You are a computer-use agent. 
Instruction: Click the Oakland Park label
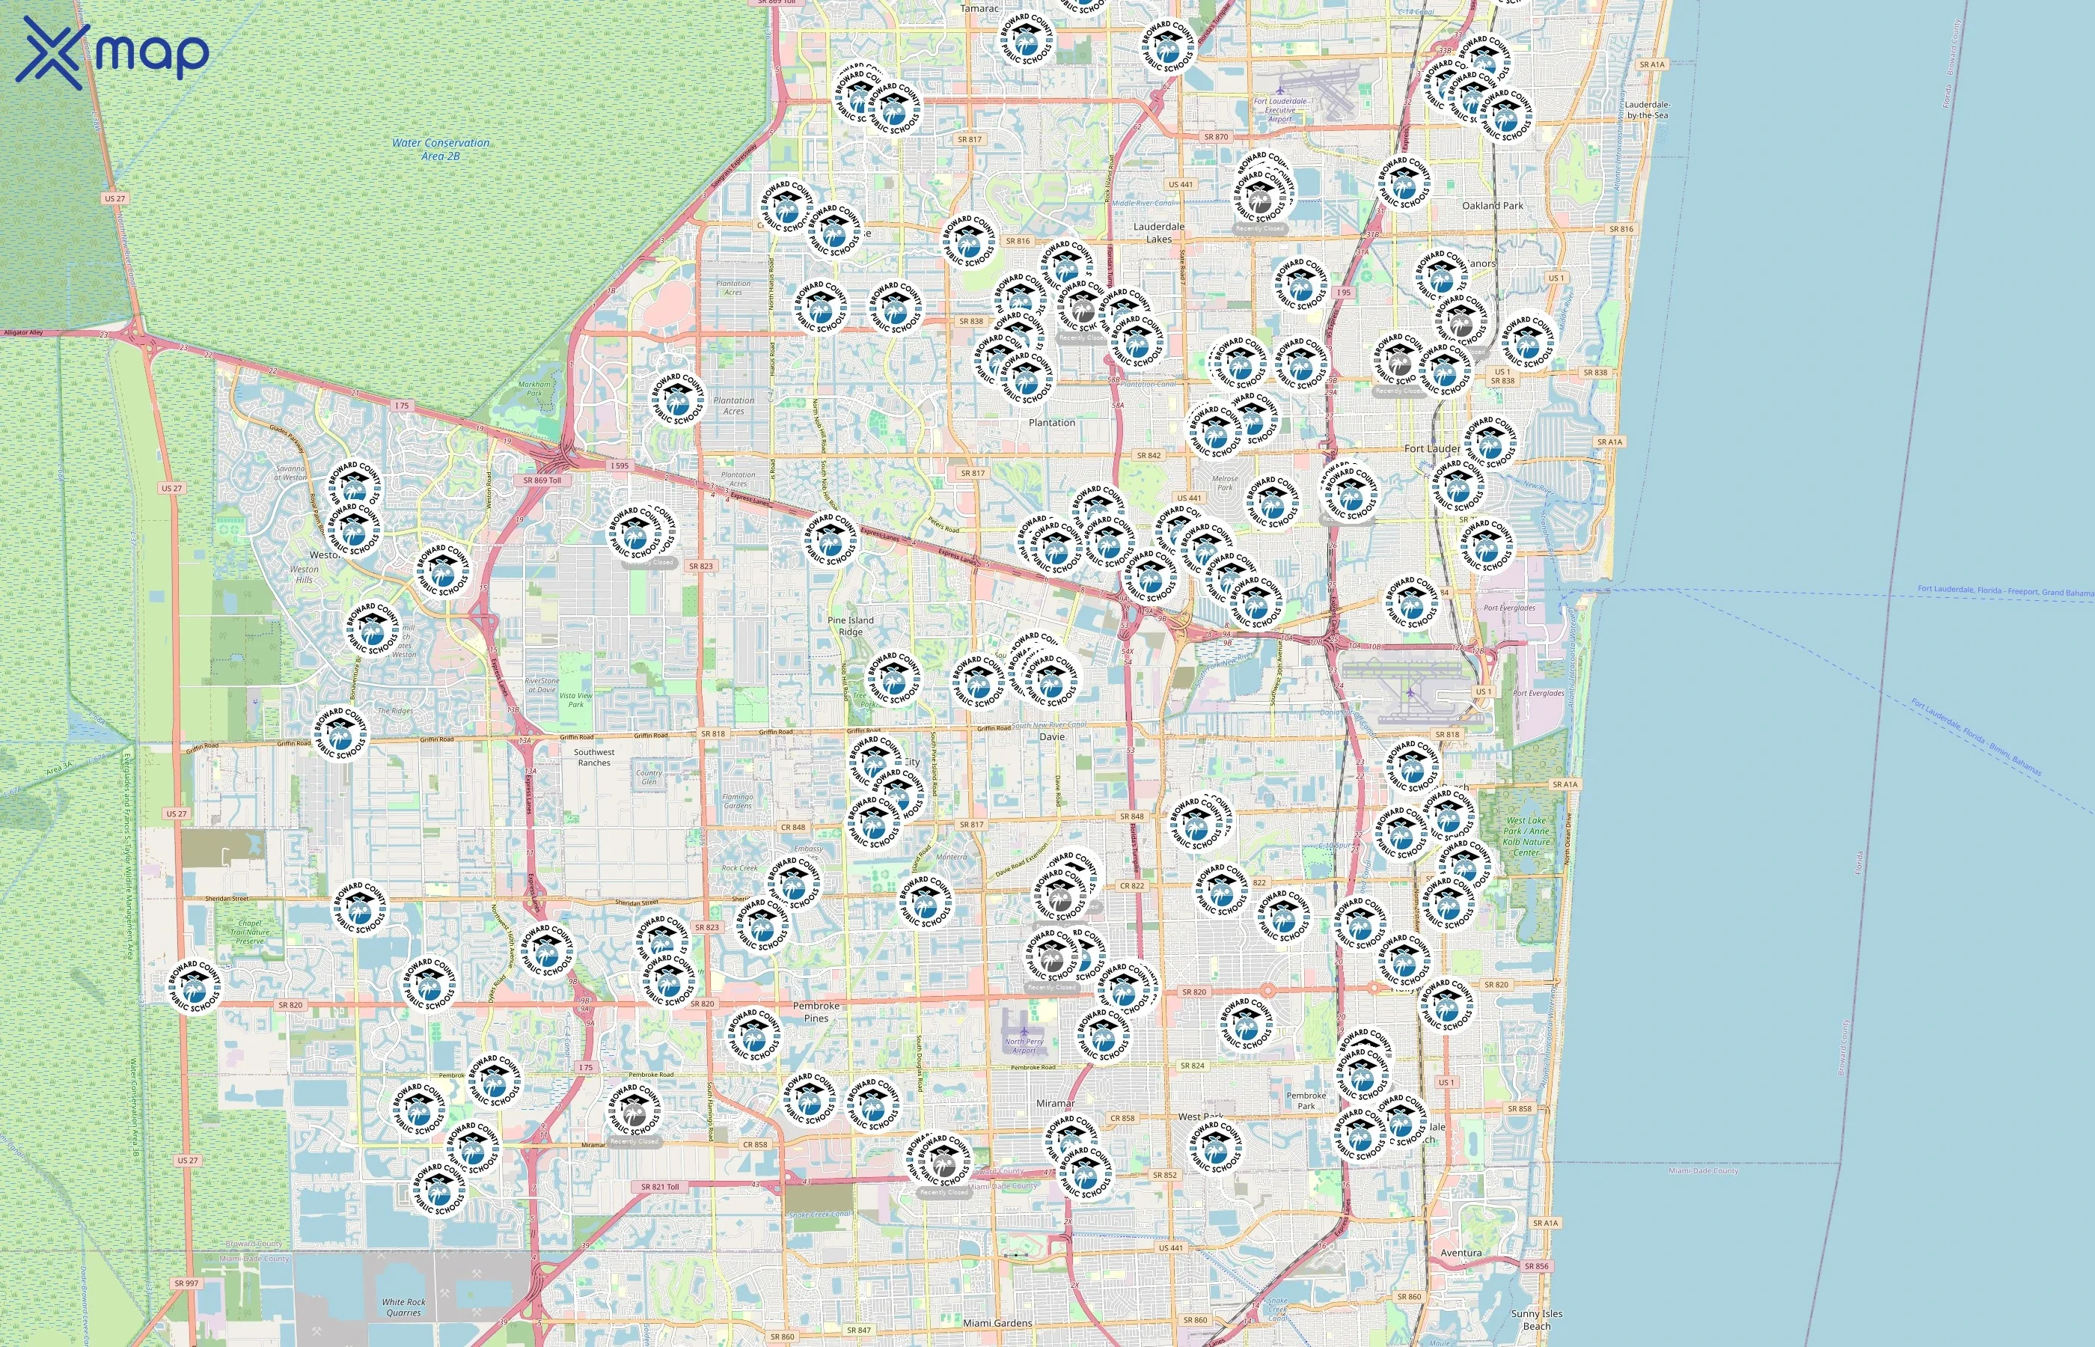pyautogui.click(x=1493, y=206)
